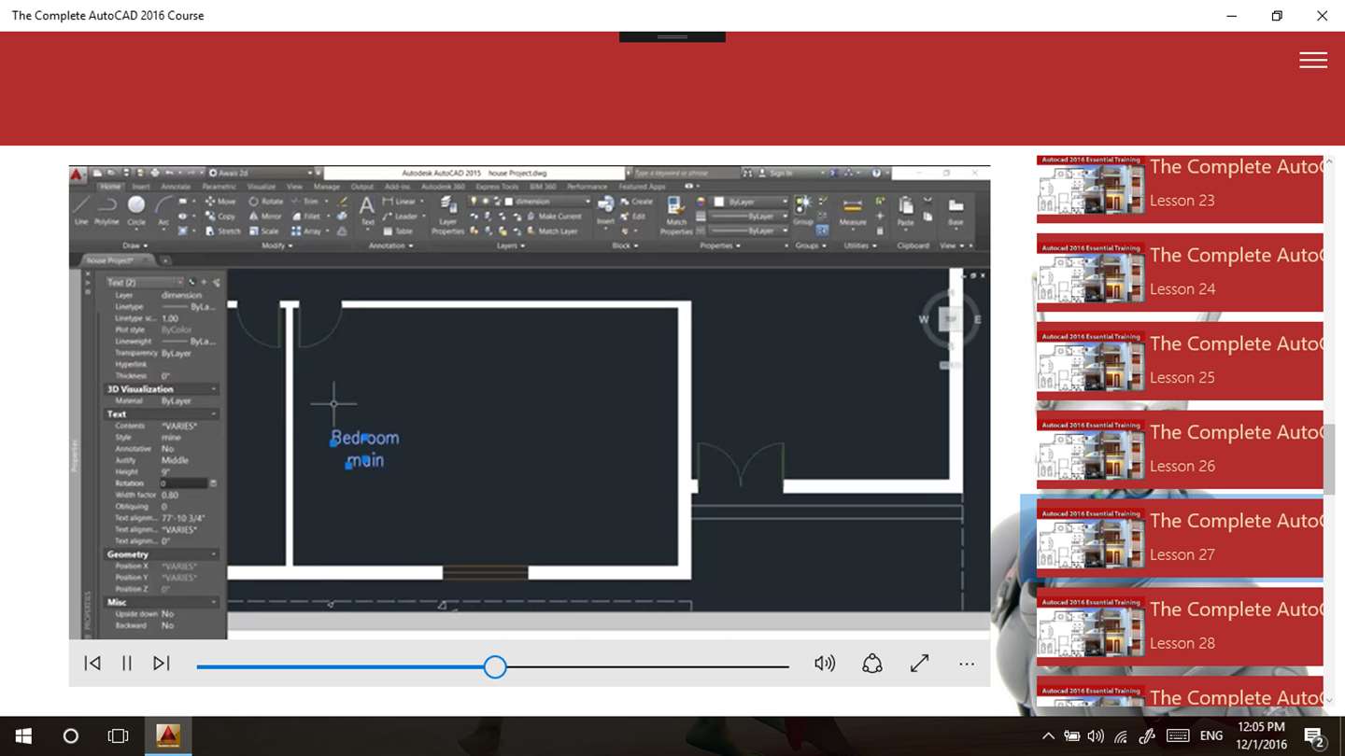Select the Line tool in the video

[x=81, y=210]
